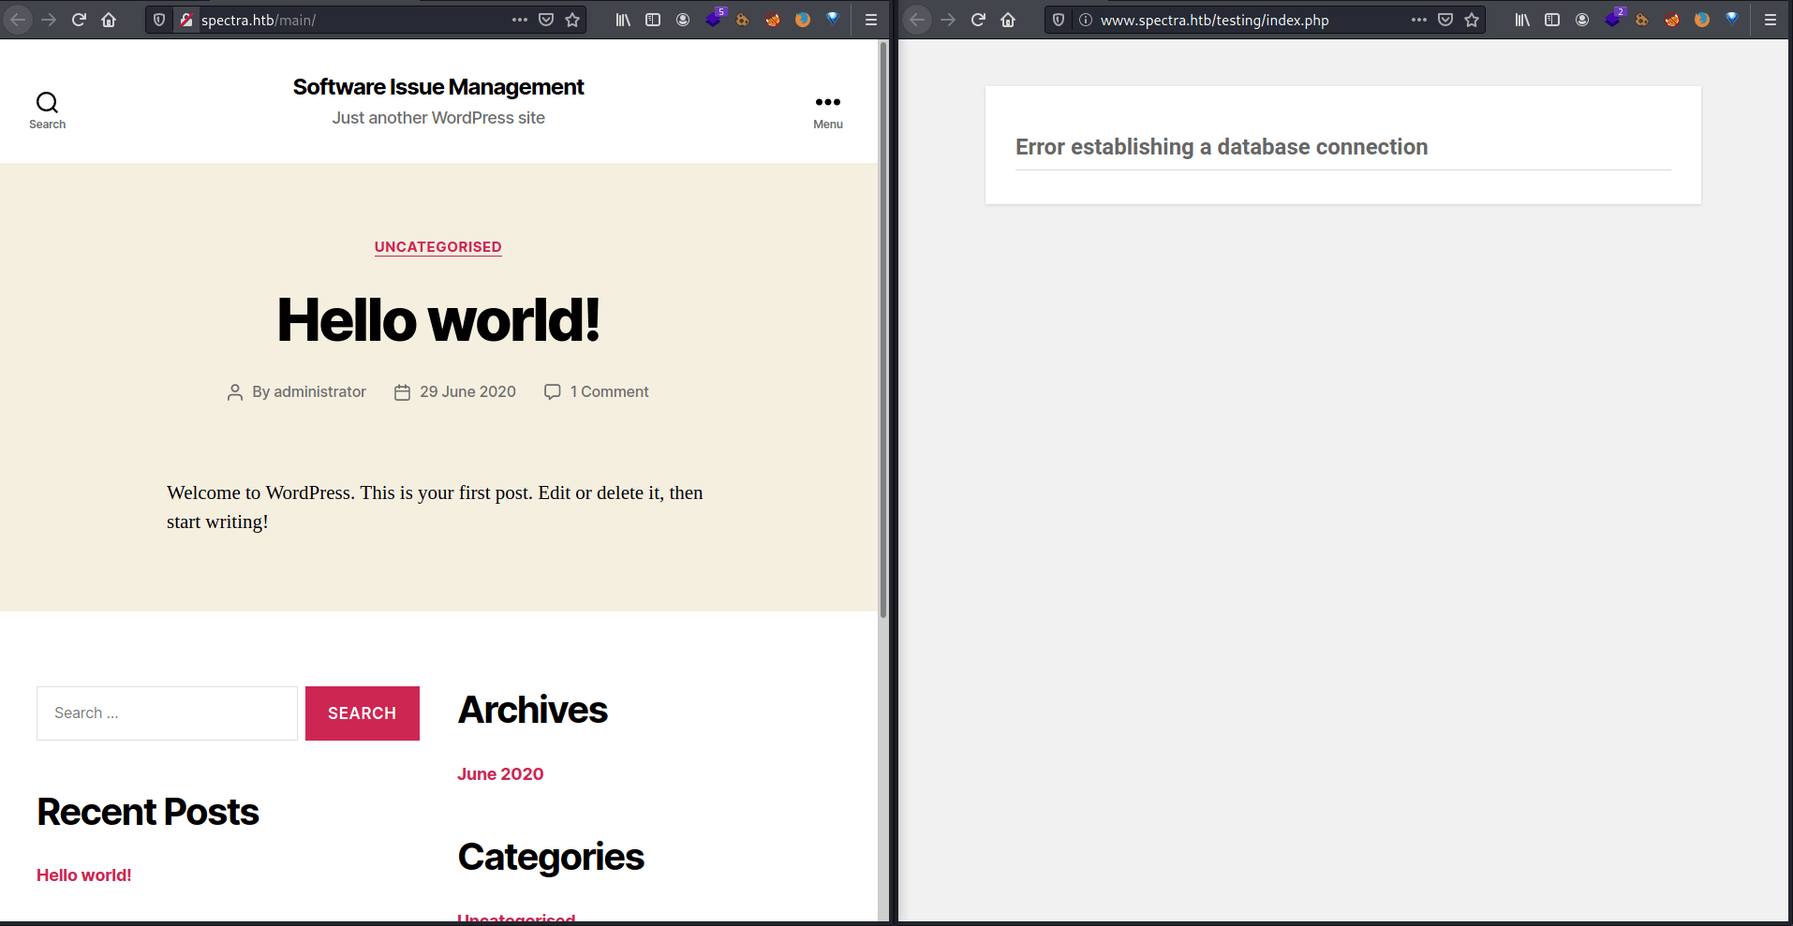The height and width of the screenshot is (926, 1793).
Task: Open the UNCATEGORISED category link
Action: [438, 247]
